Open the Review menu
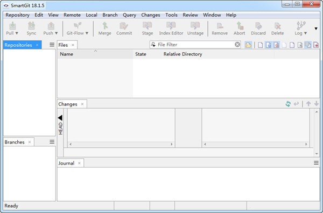The width and height of the screenshot is (323, 213). [191, 15]
